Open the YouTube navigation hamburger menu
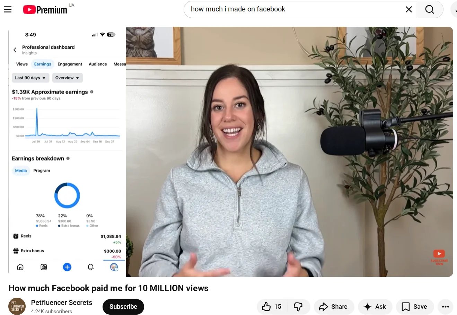Viewport: 457px width, 315px height. point(8,9)
